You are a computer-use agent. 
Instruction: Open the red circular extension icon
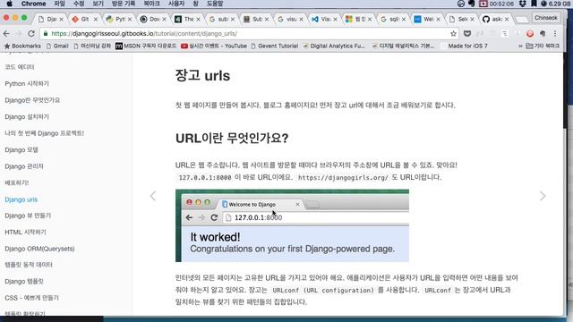(x=530, y=34)
